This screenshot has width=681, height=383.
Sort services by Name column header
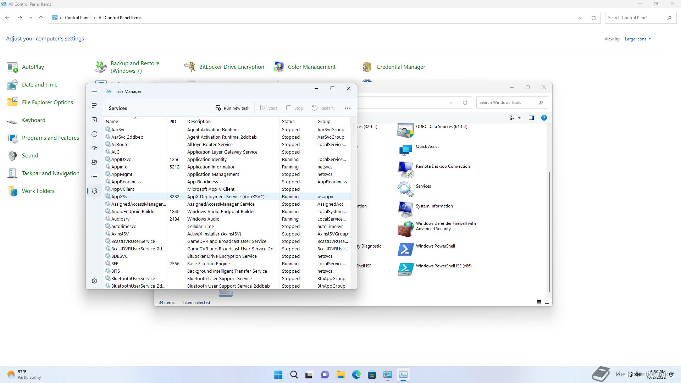pos(135,121)
